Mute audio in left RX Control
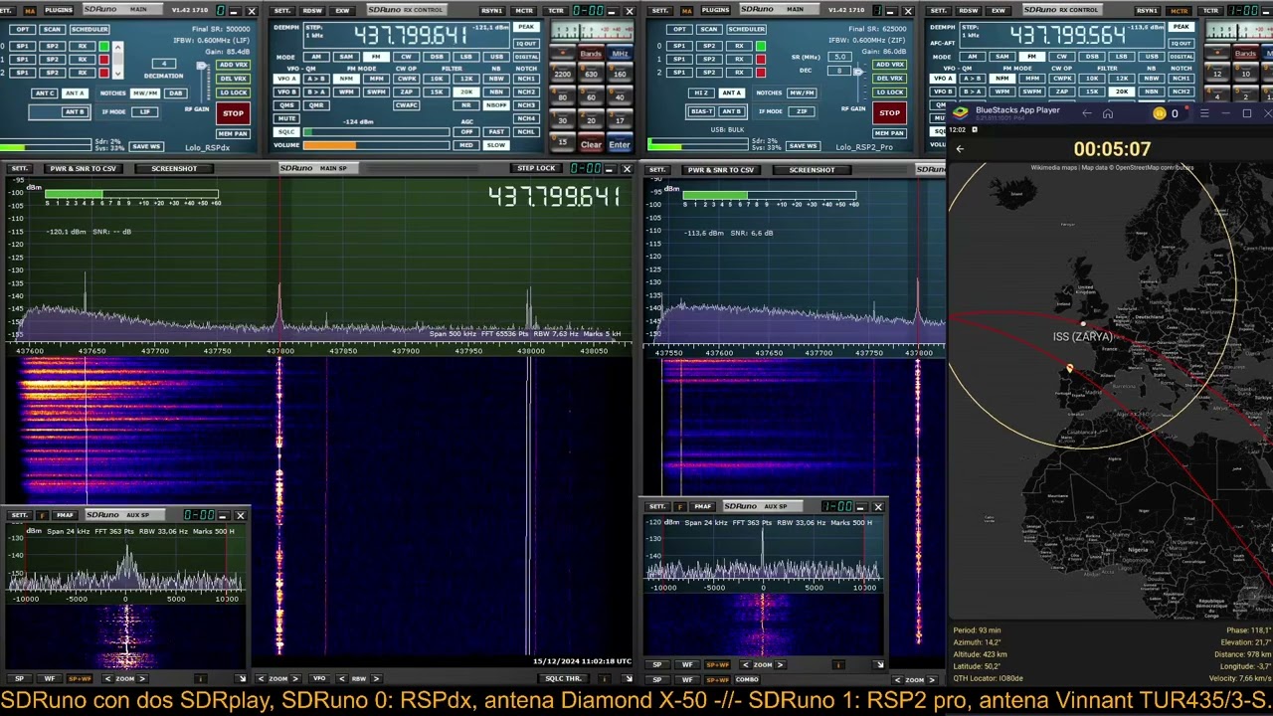 287,118
